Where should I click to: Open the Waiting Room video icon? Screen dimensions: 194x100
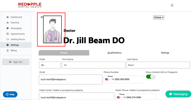pyautogui.click(x=8, y=39)
